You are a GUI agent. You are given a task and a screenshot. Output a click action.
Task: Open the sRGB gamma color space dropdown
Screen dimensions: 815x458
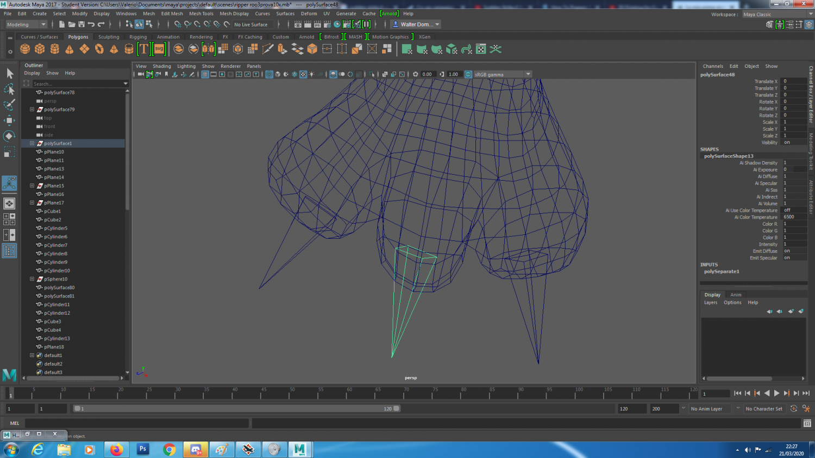pyautogui.click(x=528, y=74)
